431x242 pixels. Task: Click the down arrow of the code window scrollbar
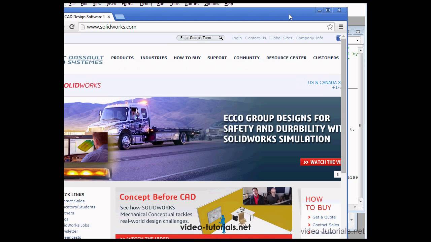(361, 201)
